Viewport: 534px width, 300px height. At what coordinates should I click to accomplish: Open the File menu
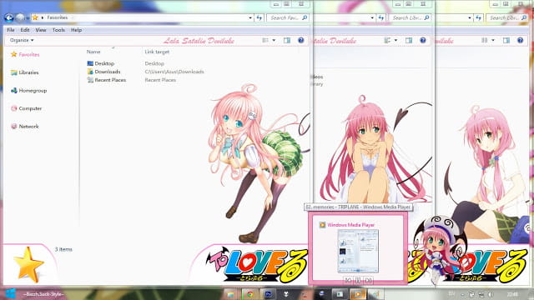[11, 30]
